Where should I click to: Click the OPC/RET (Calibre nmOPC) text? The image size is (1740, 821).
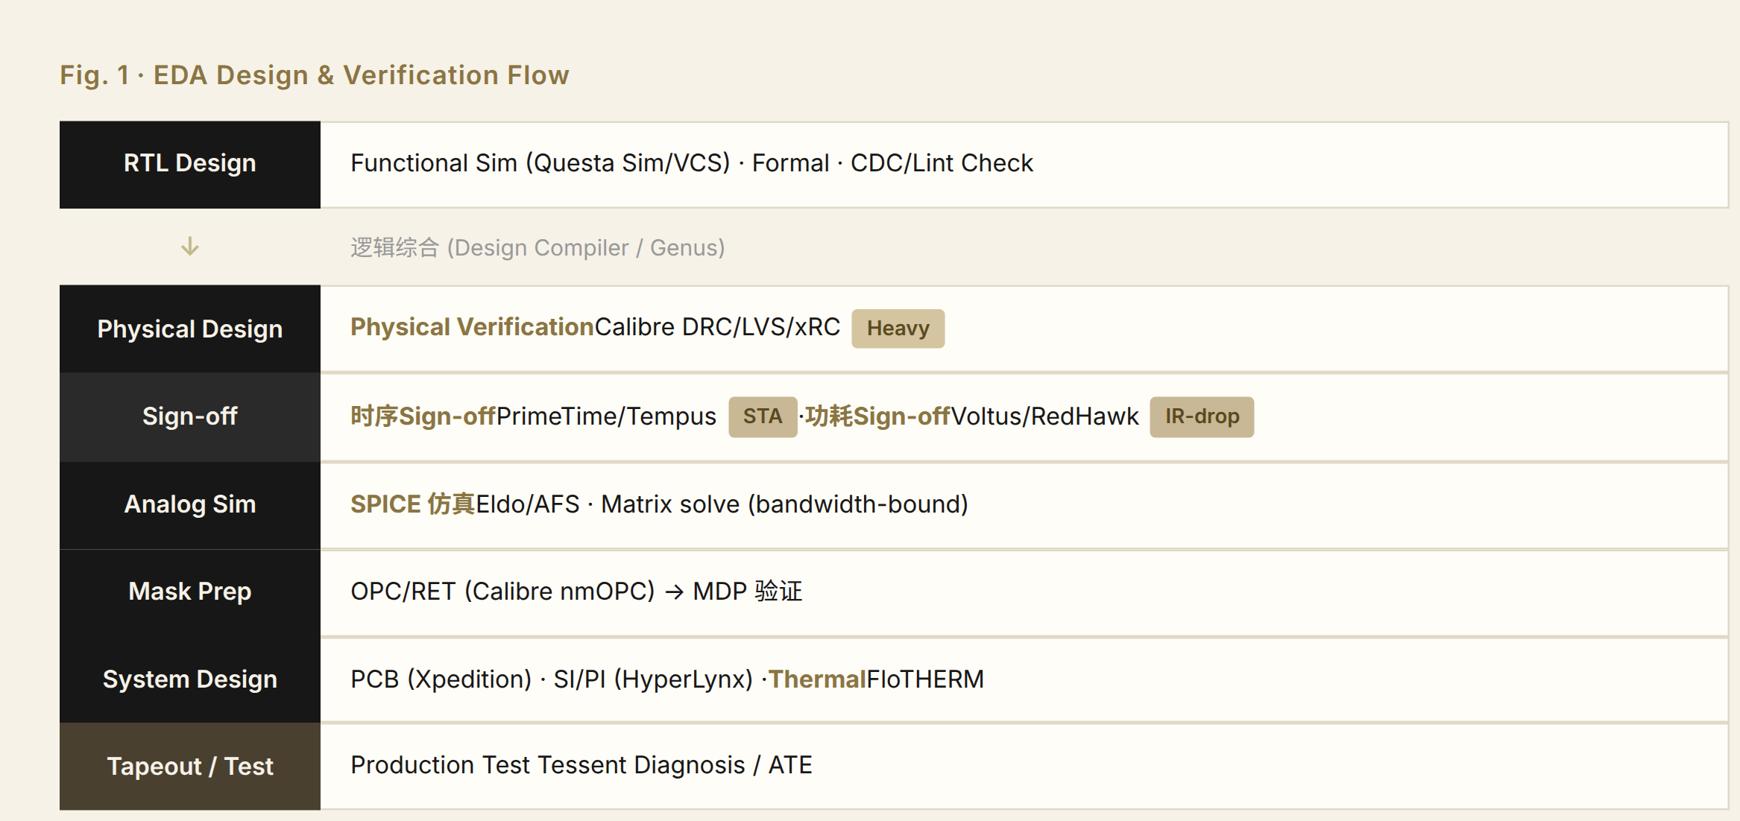tap(502, 592)
